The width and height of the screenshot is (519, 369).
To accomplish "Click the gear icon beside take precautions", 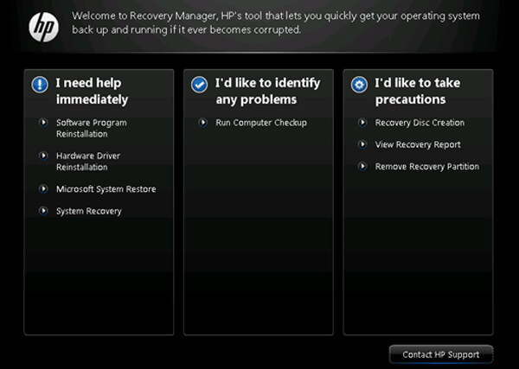I will pyautogui.click(x=359, y=85).
